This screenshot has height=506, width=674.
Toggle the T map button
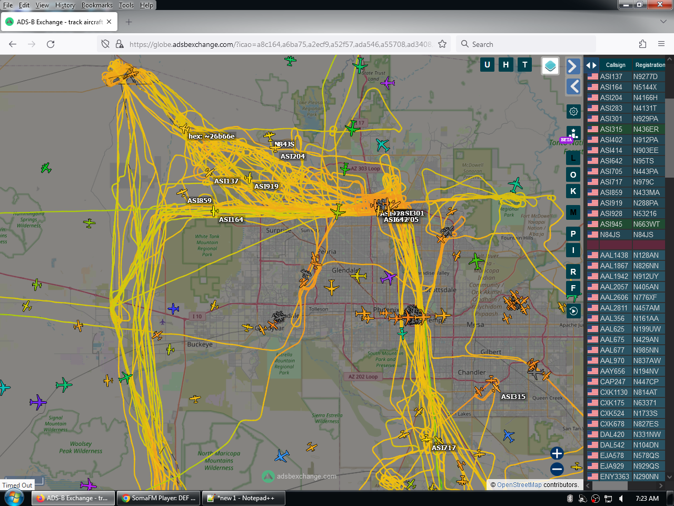point(525,65)
